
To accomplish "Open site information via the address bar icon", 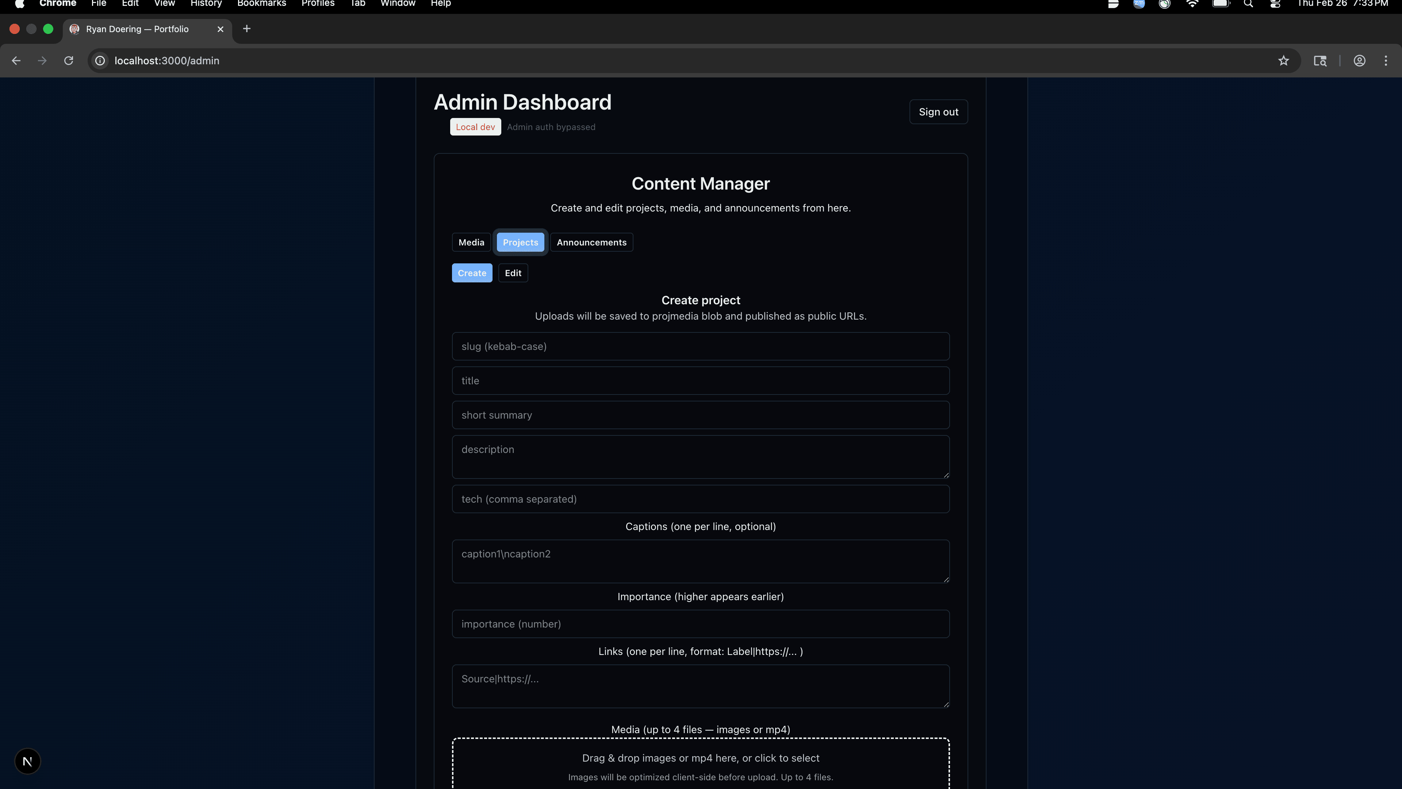I will coord(100,60).
